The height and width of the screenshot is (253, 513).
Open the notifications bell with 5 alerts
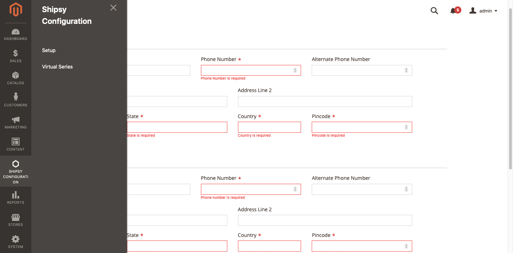453,11
